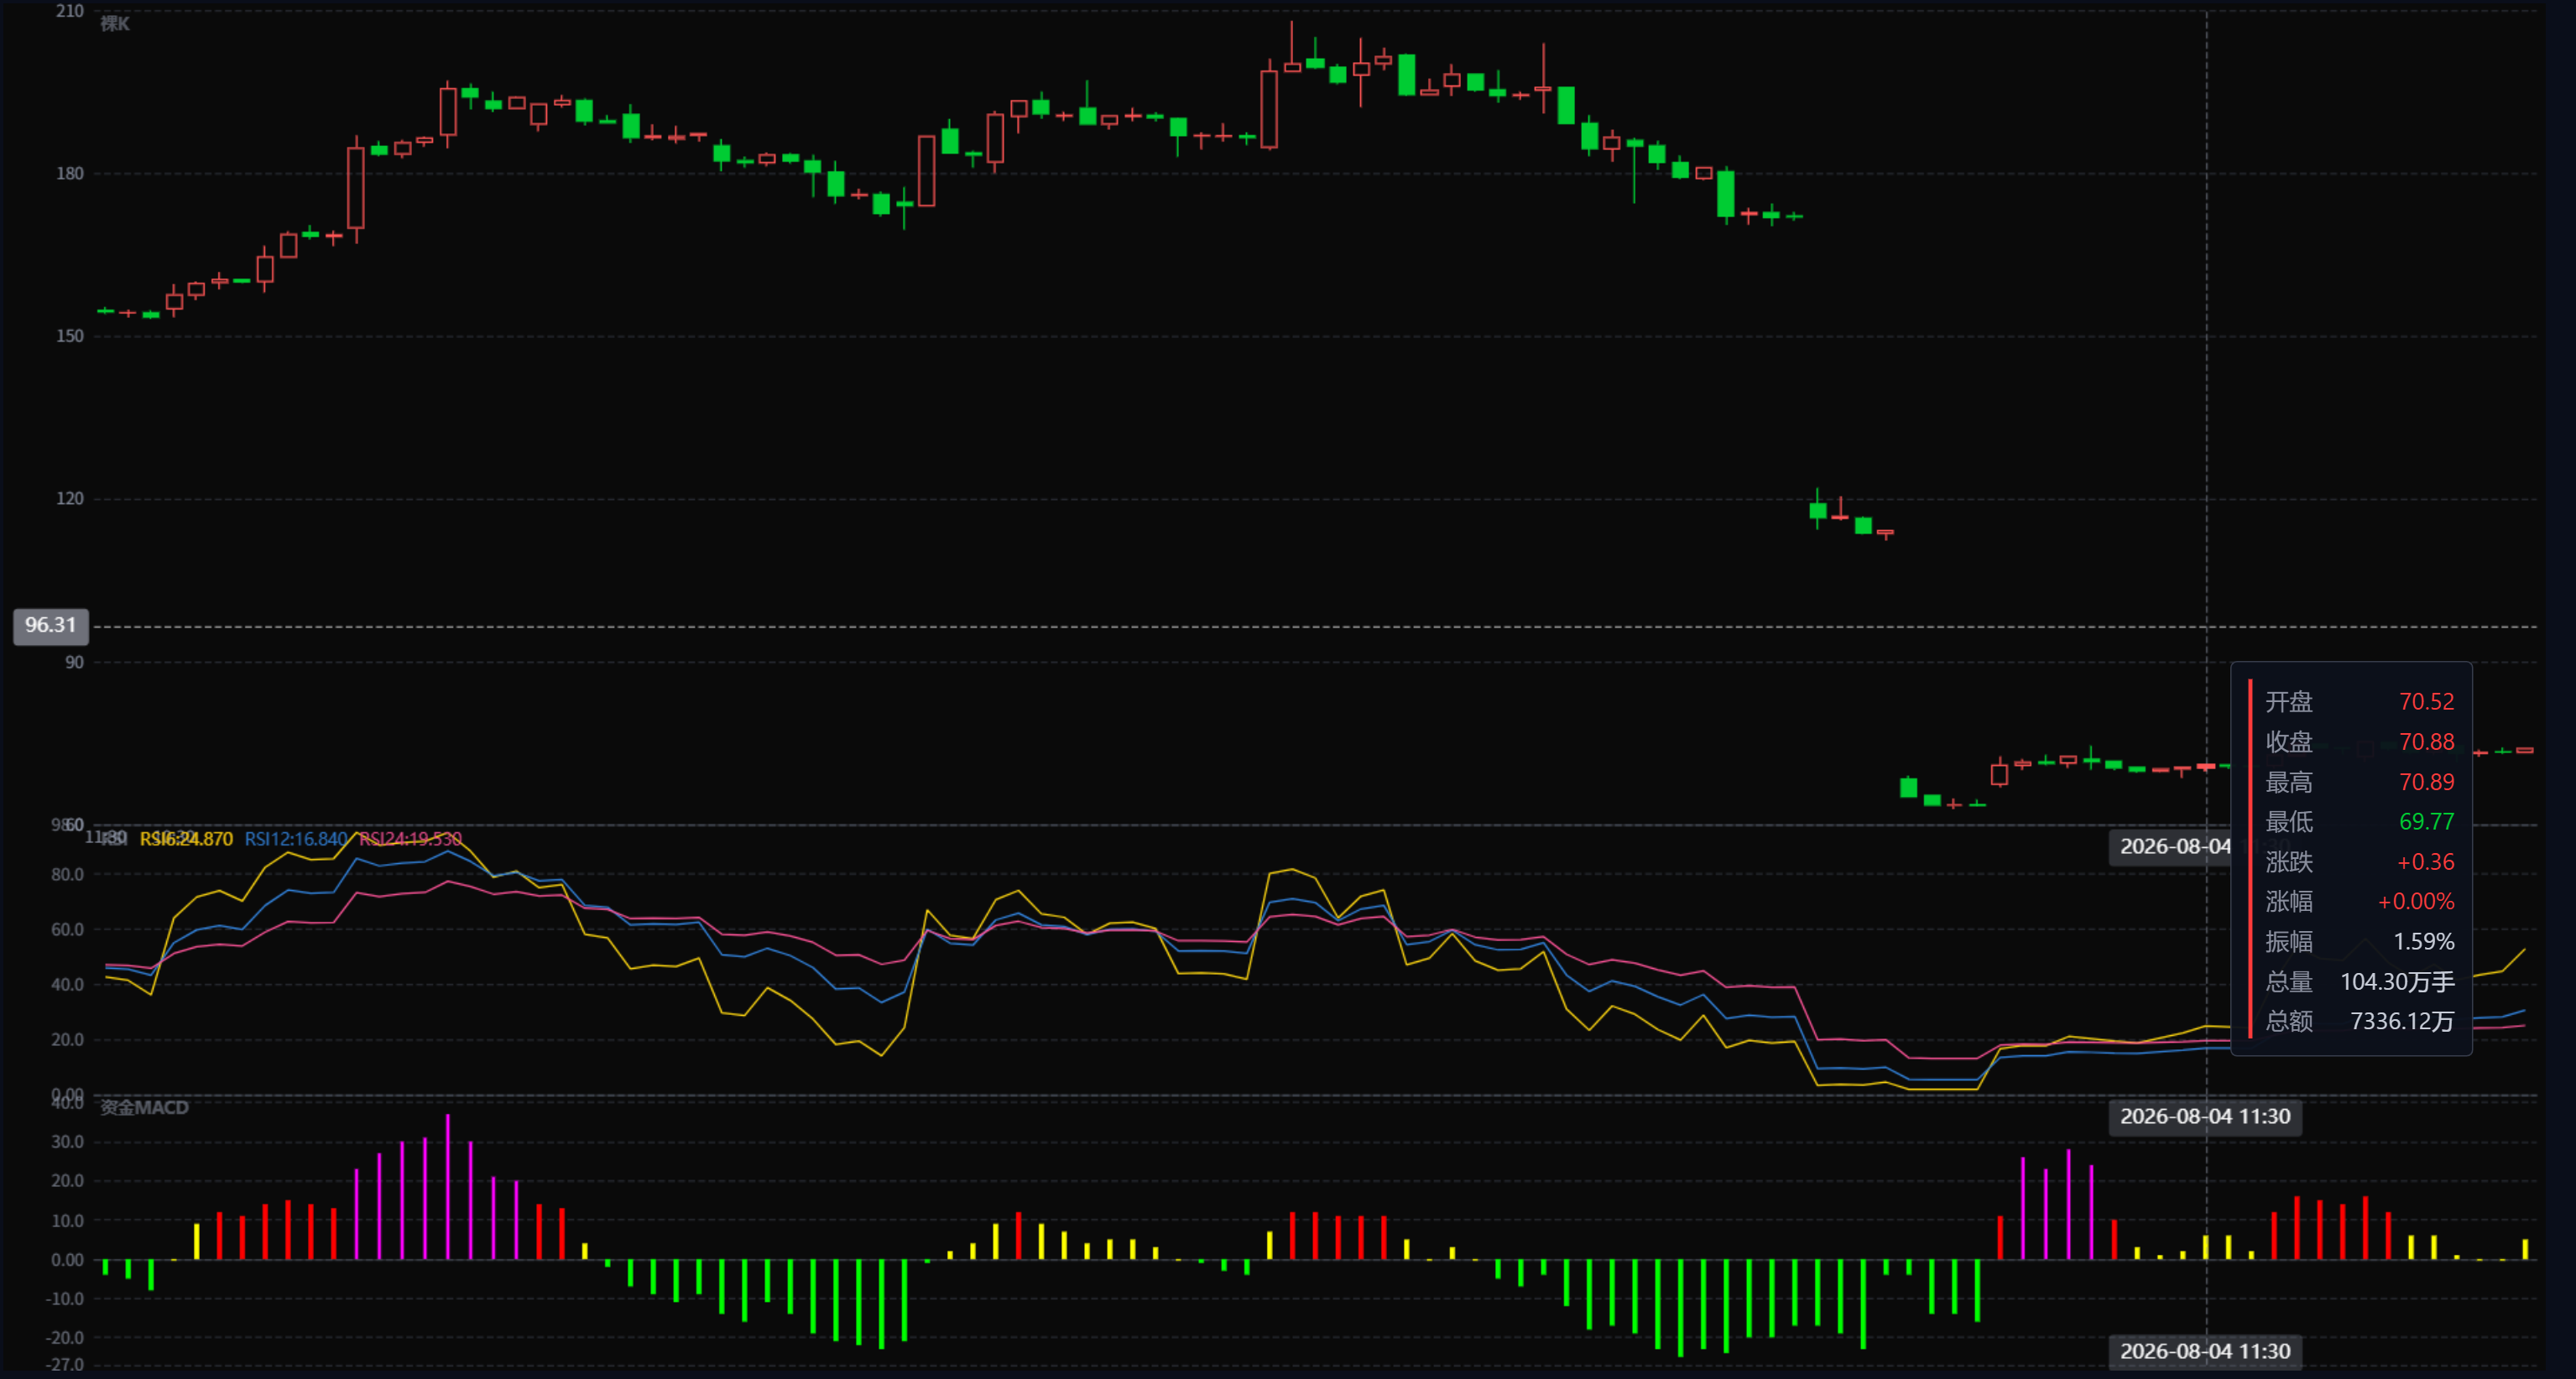Click the 最高 label in the tooltip

[2289, 782]
